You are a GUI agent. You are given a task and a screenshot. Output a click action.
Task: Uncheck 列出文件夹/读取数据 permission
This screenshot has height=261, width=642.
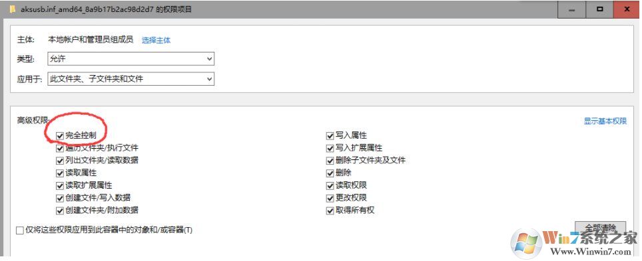pos(60,161)
